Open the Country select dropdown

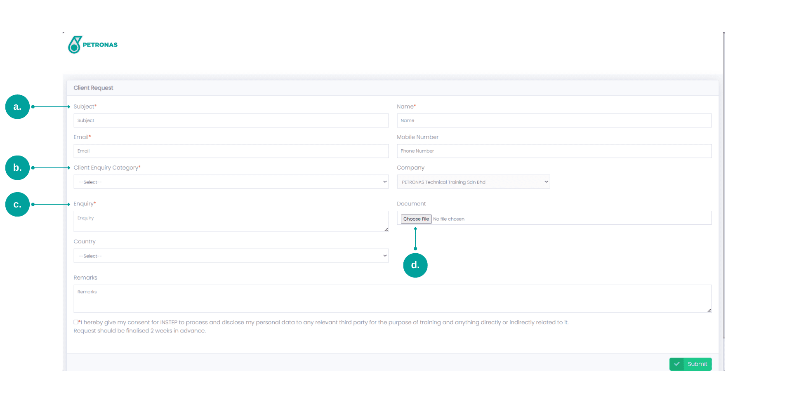[231, 256]
